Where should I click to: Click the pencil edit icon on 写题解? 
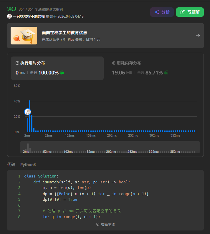(182, 12)
